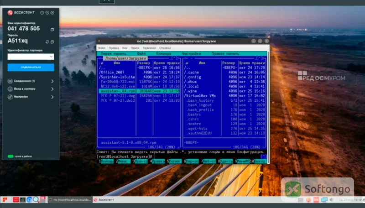Viewport: 365px width, 208px height.
Task: Open mc Левая панель menu
Action: (114, 53)
